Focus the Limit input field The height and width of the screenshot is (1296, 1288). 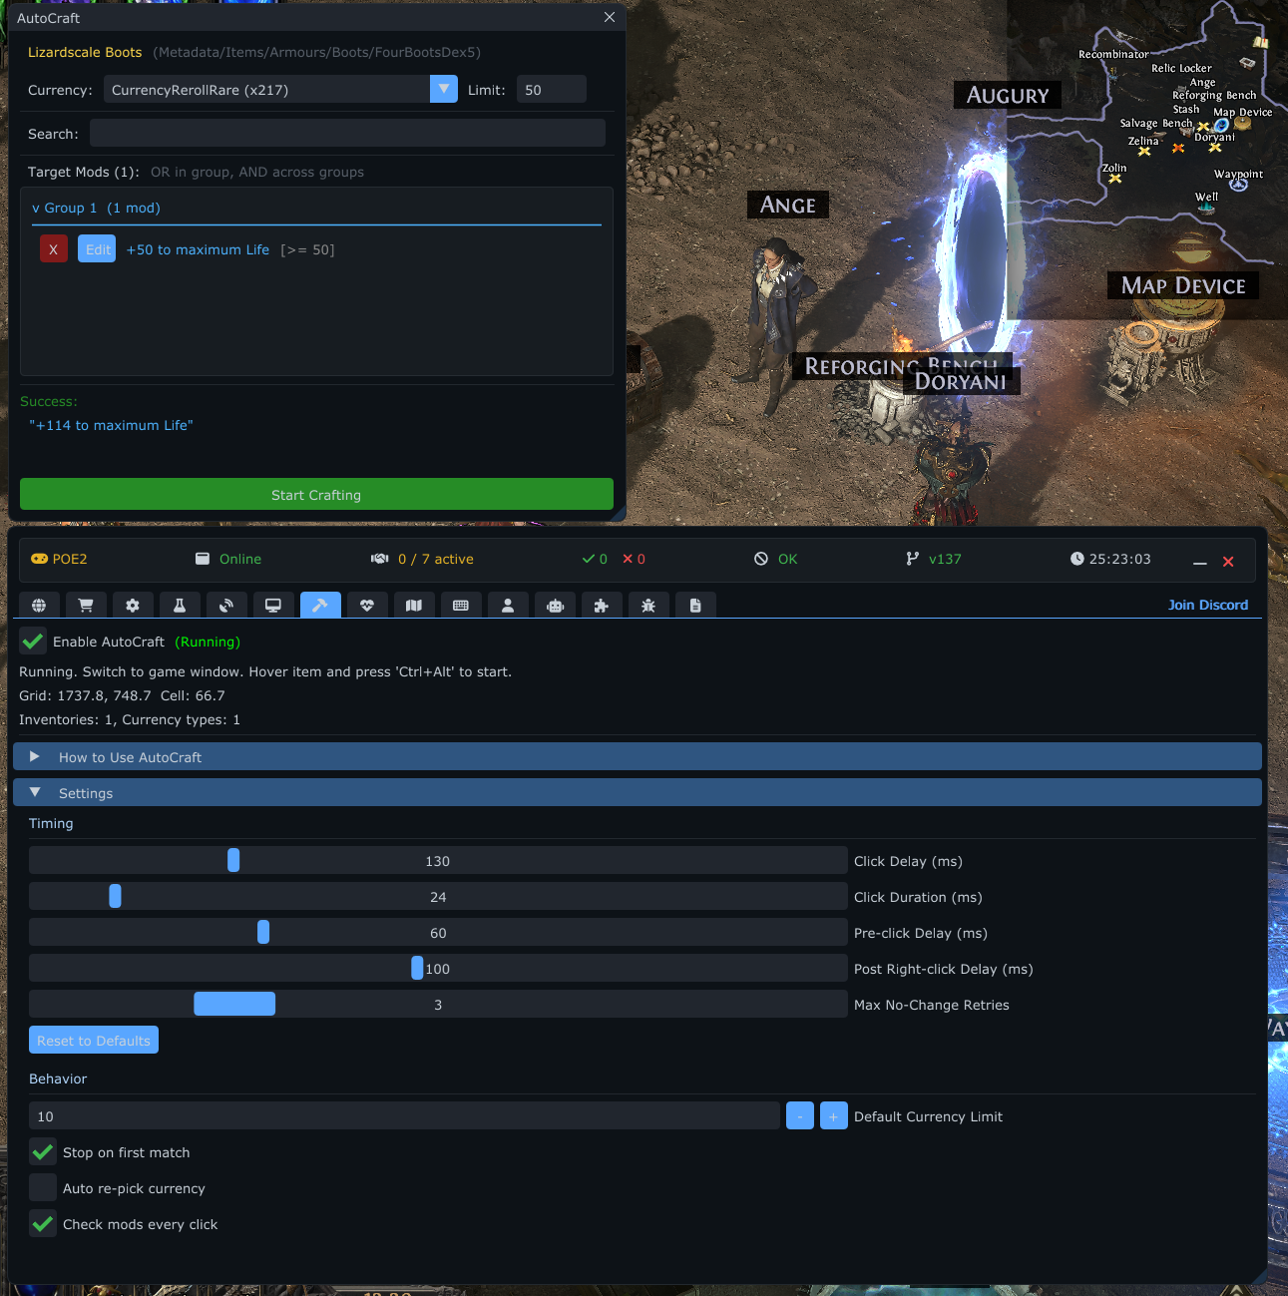click(551, 90)
